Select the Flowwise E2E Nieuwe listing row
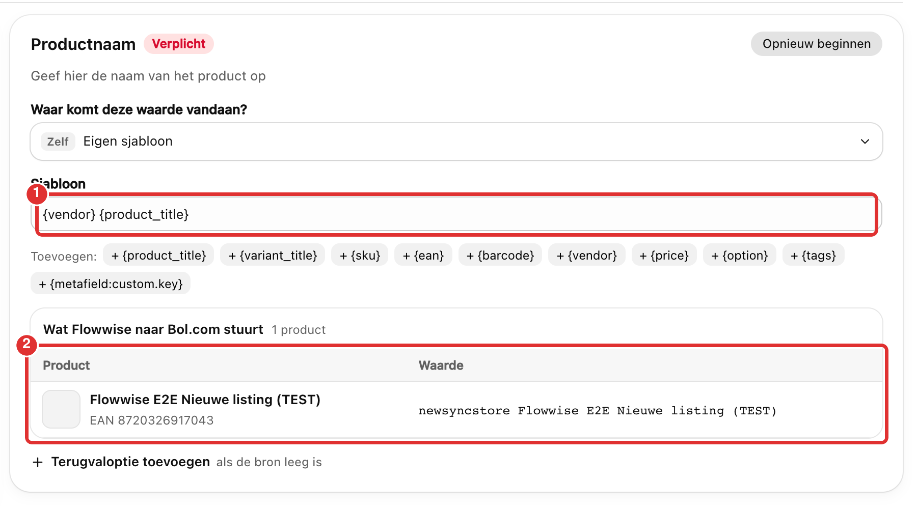 [456, 409]
